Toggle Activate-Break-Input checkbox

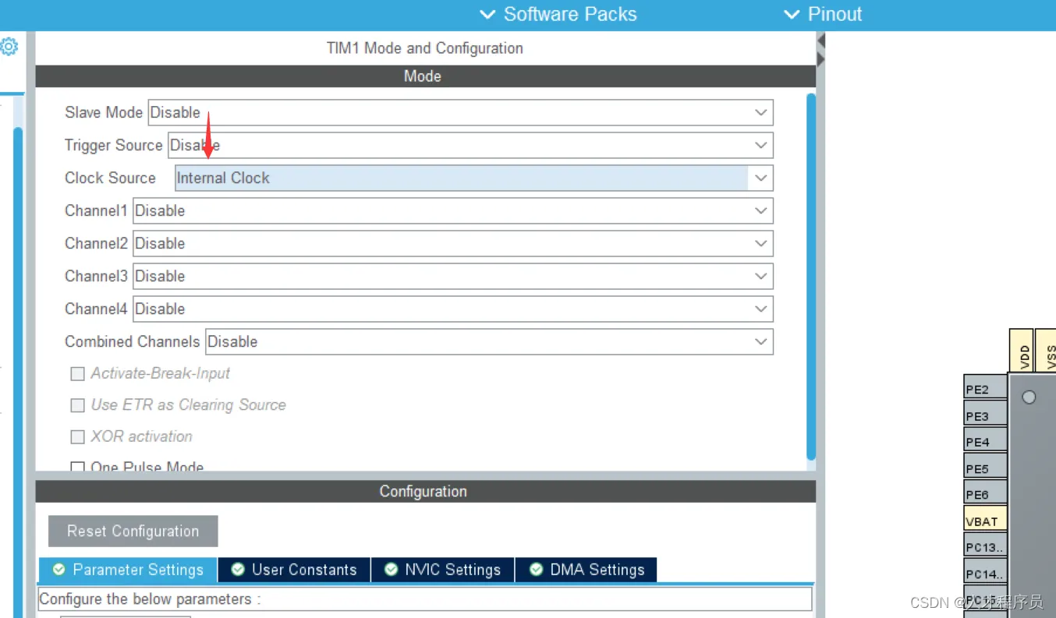[77, 374]
